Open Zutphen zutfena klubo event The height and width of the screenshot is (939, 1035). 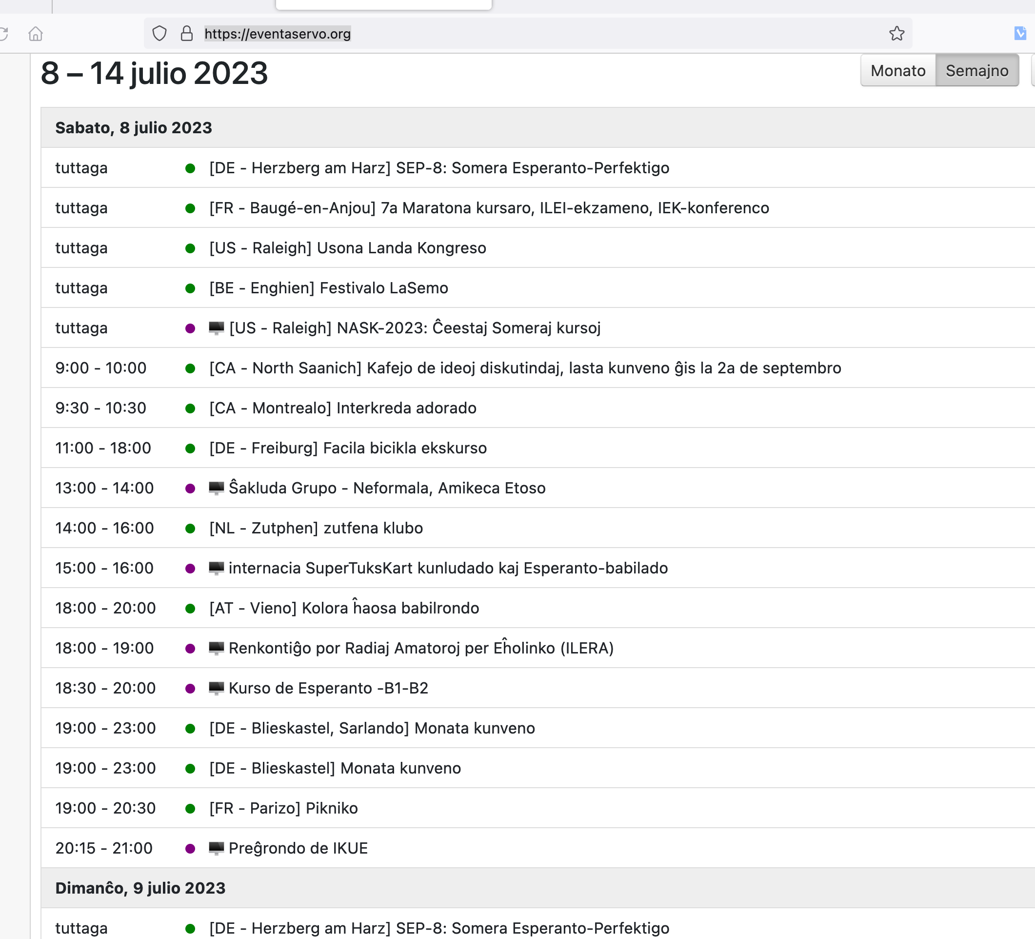pos(316,528)
